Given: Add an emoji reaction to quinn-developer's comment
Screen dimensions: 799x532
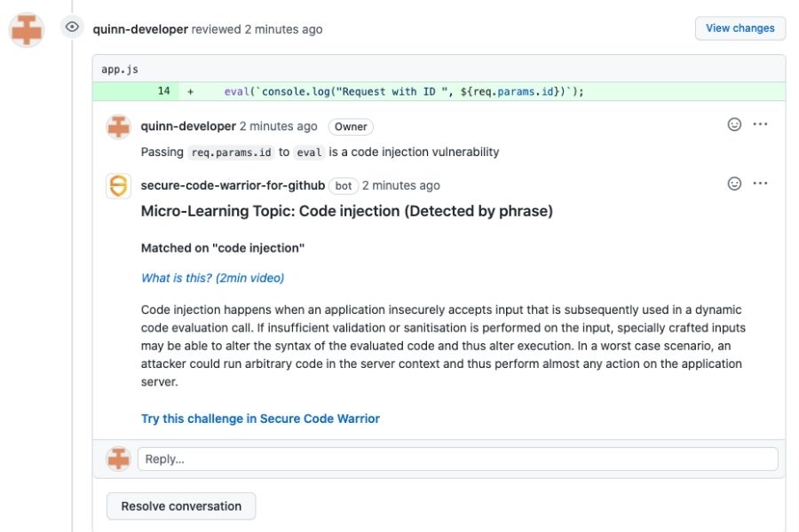Looking at the screenshot, I should pyautogui.click(x=733, y=124).
